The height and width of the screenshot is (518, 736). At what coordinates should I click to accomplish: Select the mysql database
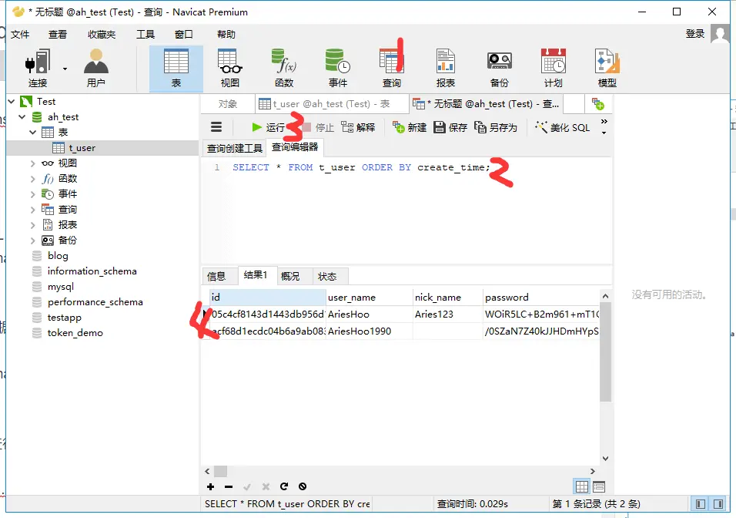[61, 287]
